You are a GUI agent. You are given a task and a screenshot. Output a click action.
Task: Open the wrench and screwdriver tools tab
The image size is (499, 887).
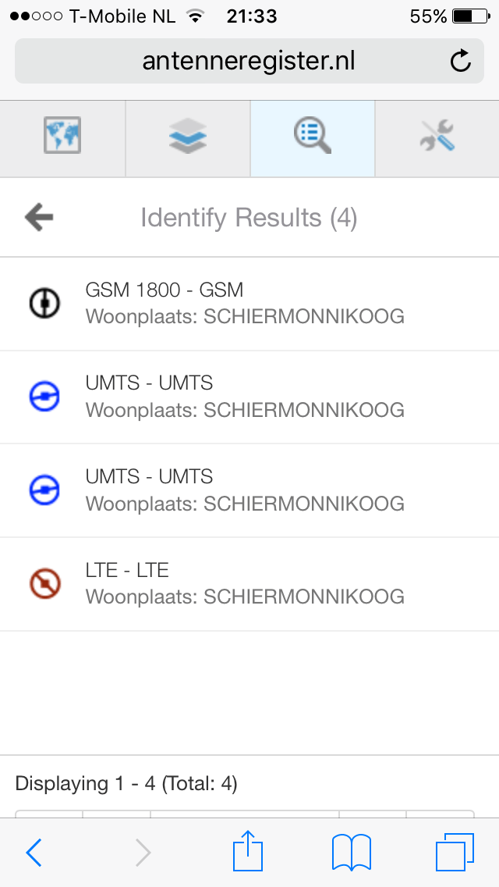coord(437,136)
